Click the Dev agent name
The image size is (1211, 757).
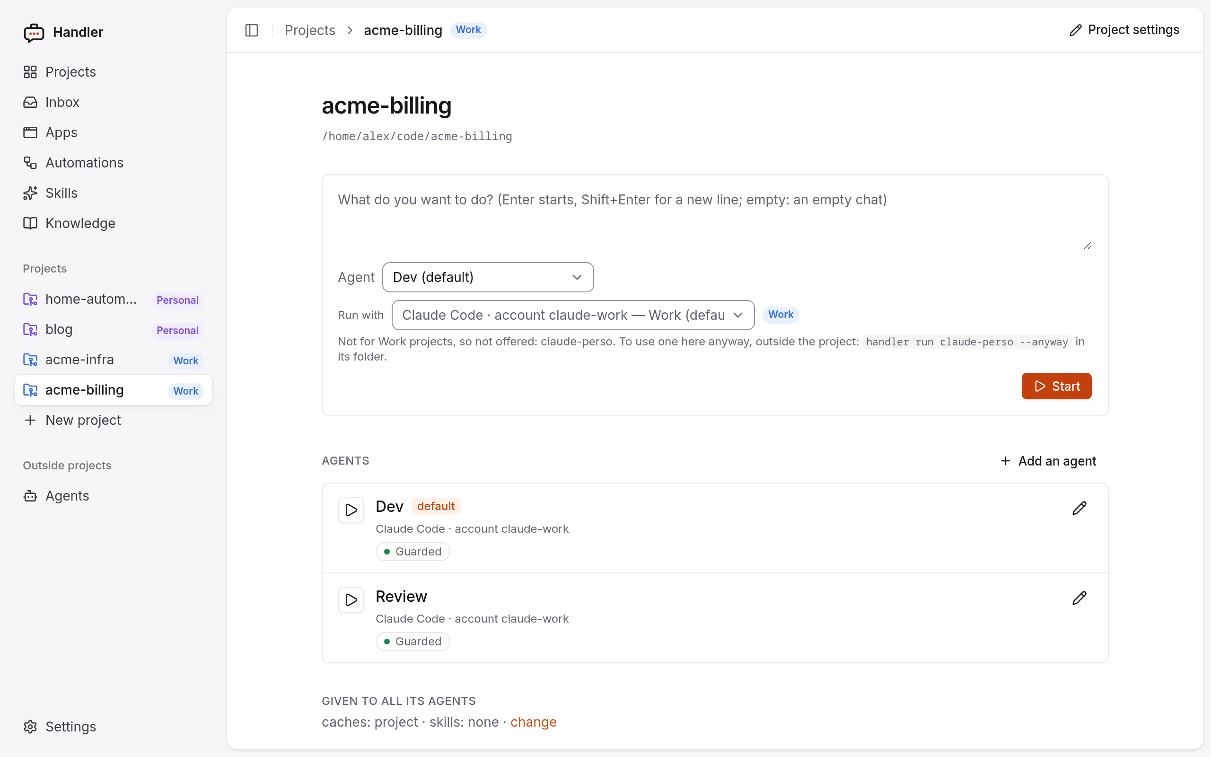[389, 507]
